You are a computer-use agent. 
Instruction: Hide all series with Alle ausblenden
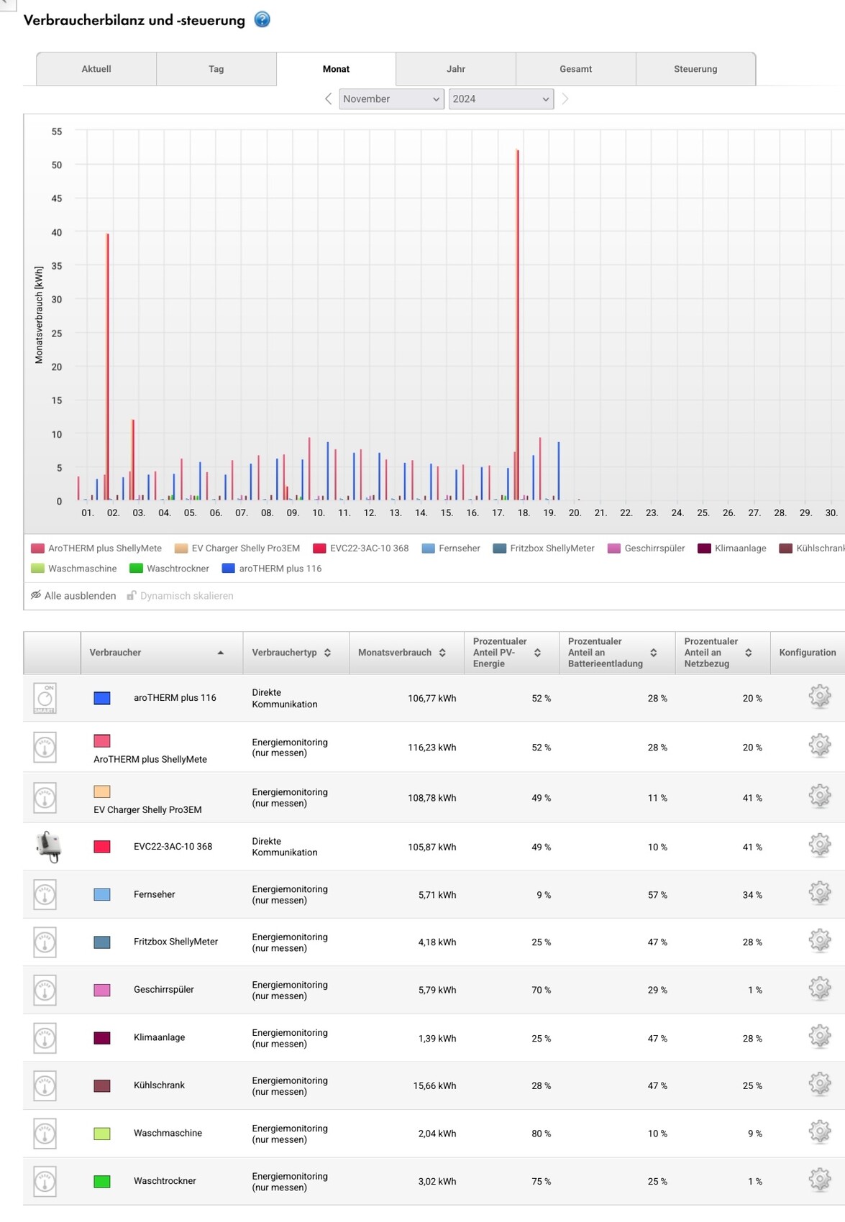73,596
